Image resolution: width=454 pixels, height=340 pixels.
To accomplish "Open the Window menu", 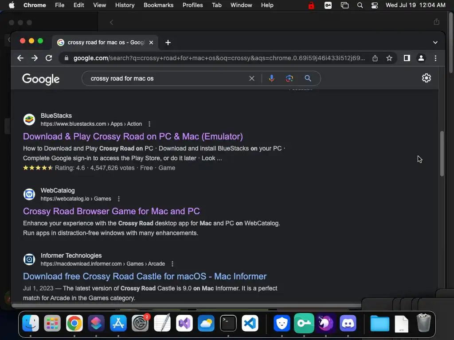I will (241, 5).
